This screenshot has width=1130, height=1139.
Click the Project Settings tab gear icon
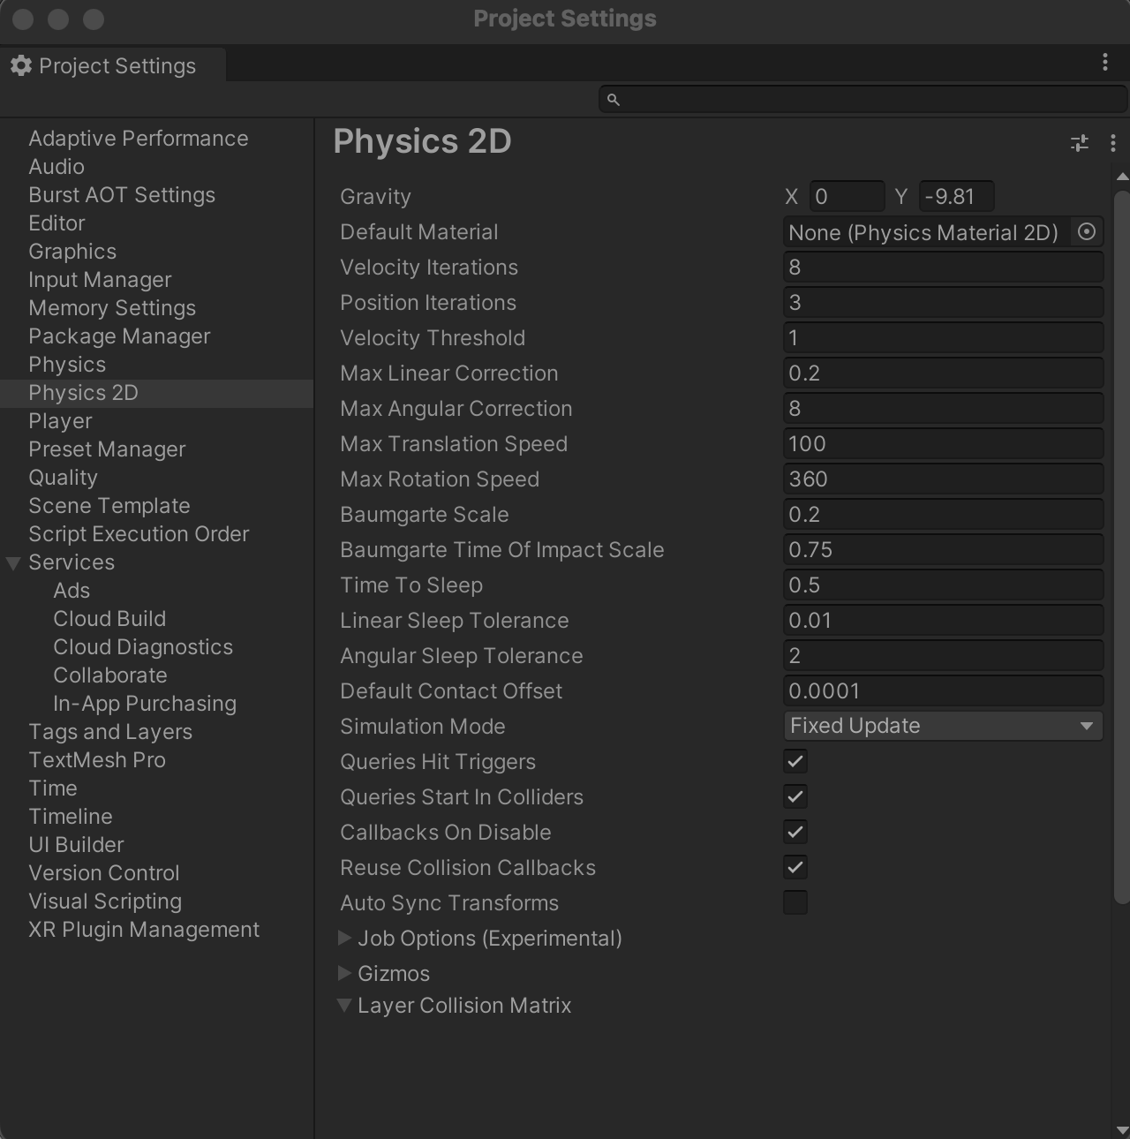point(21,65)
